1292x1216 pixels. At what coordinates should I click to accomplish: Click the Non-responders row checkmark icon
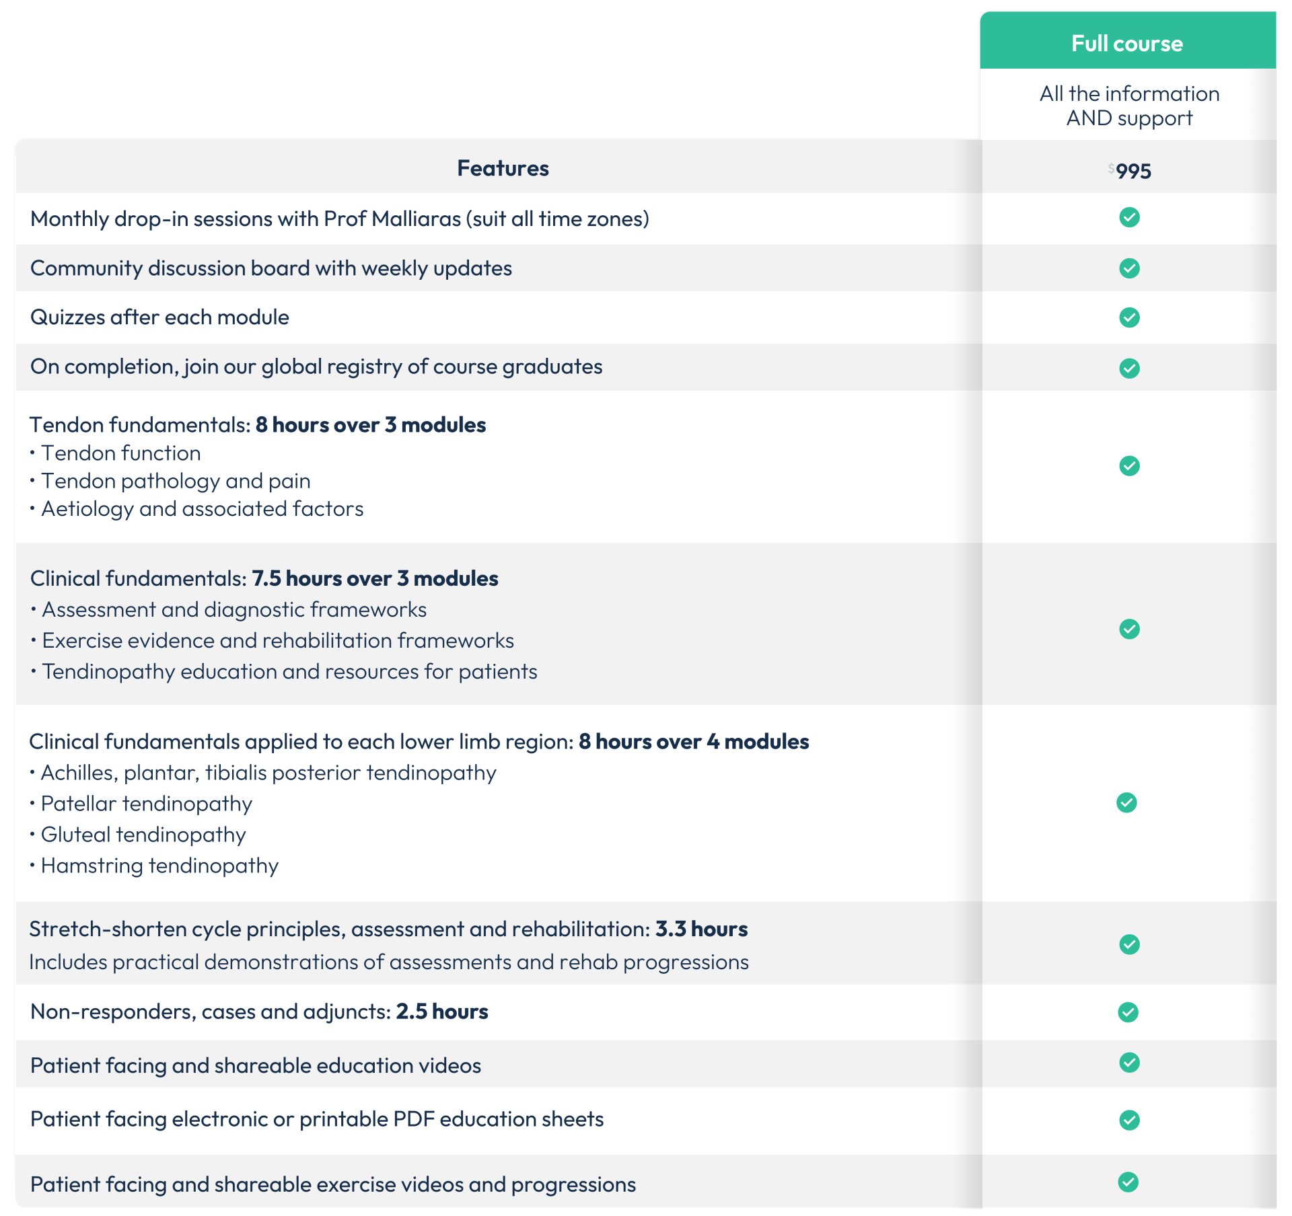pyautogui.click(x=1128, y=1012)
